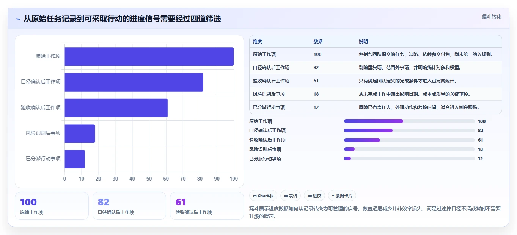Click the 漏斗转化 tag in header

(492, 17)
